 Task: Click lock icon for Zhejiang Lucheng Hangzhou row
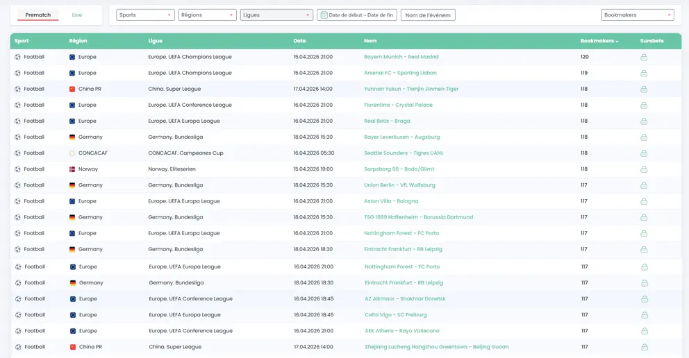644,347
